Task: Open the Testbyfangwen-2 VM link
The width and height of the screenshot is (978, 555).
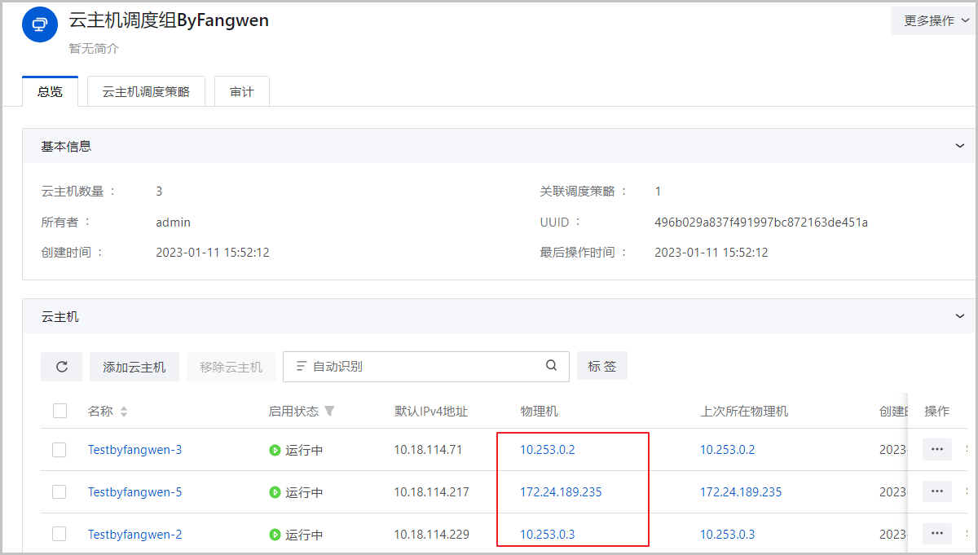Action: [134, 535]
